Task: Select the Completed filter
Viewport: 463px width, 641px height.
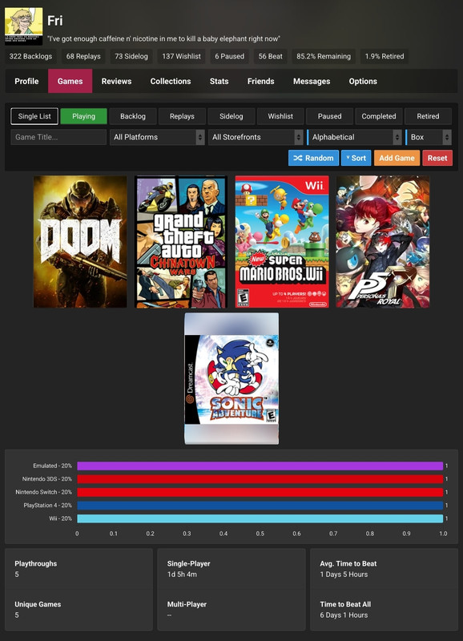Action: 379,116
